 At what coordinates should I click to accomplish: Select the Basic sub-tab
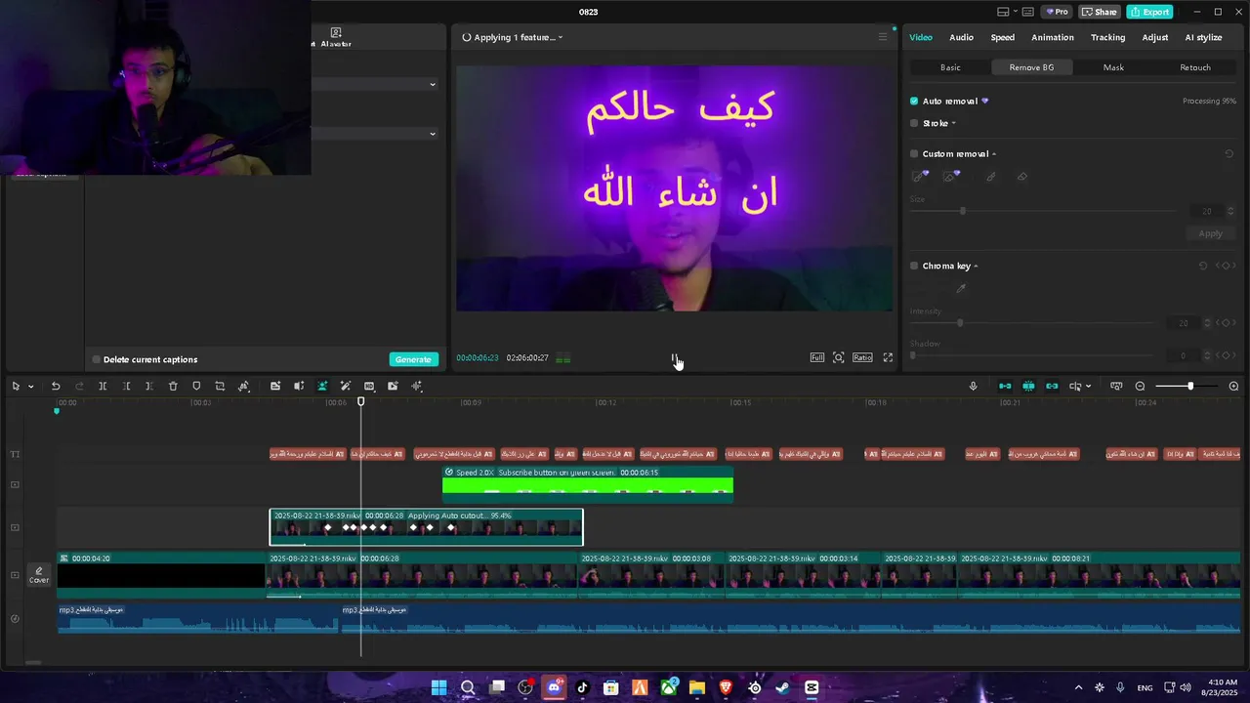950,67
